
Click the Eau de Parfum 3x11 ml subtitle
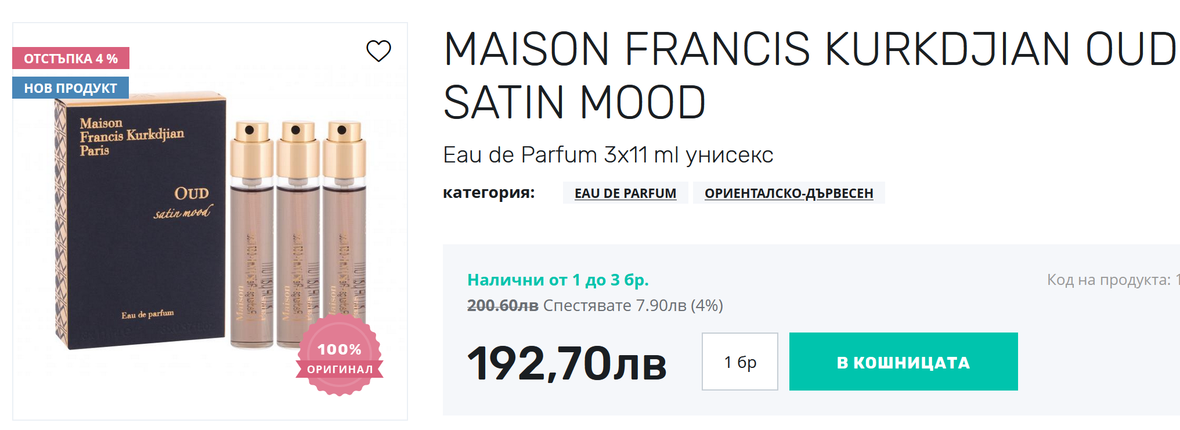tap(608, 155)
